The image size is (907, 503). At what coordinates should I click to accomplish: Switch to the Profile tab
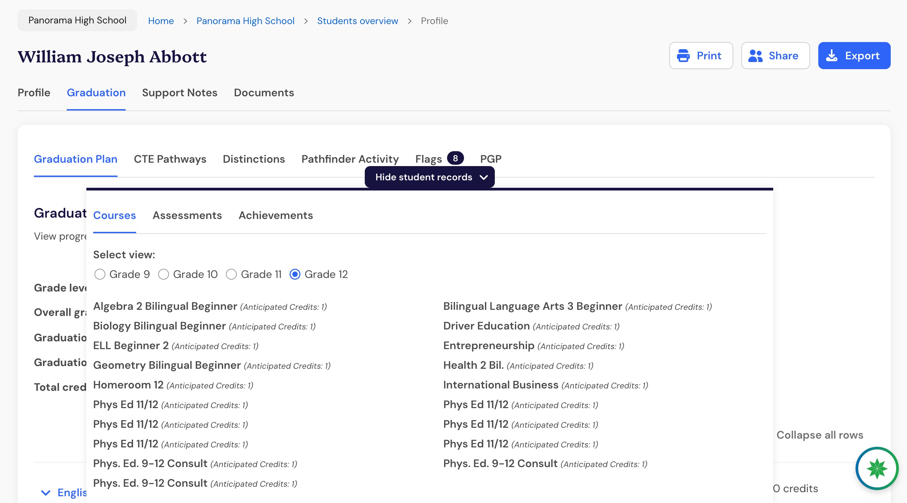tap(34, 93)
